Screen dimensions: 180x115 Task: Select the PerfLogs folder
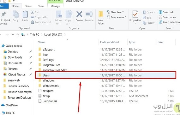pyautogui.click(x=48, y=60)
